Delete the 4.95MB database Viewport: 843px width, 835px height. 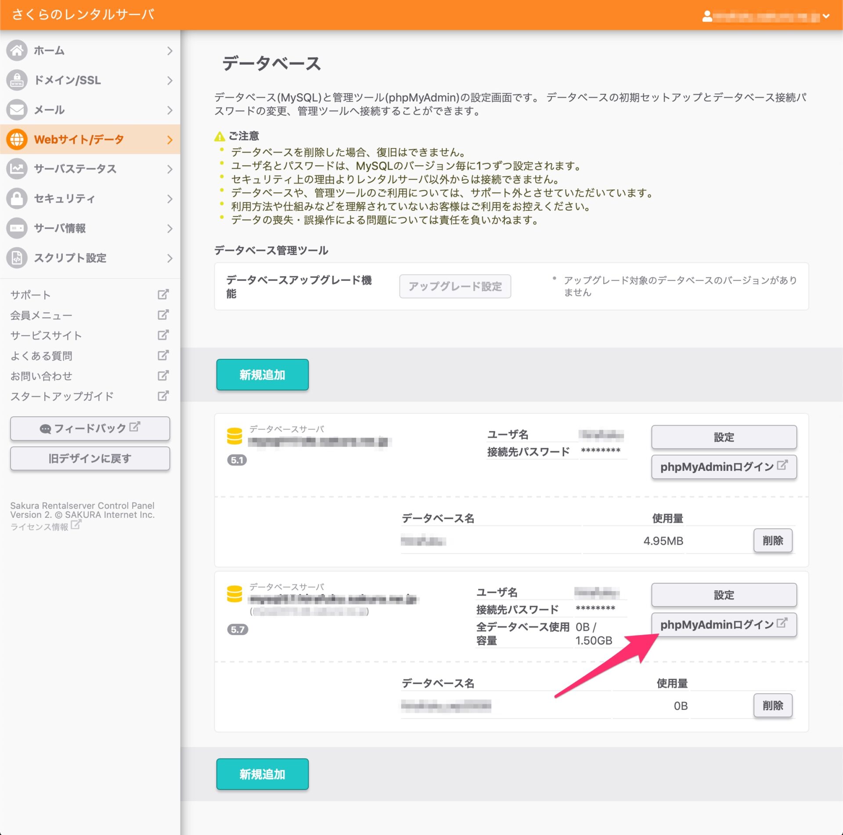[772, 540]
